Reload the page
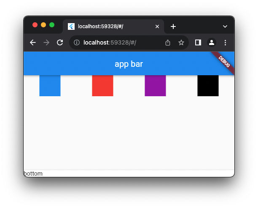 point(60,42)
